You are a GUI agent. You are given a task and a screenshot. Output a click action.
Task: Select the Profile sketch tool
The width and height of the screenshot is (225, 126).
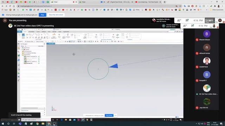pos(27,35)
